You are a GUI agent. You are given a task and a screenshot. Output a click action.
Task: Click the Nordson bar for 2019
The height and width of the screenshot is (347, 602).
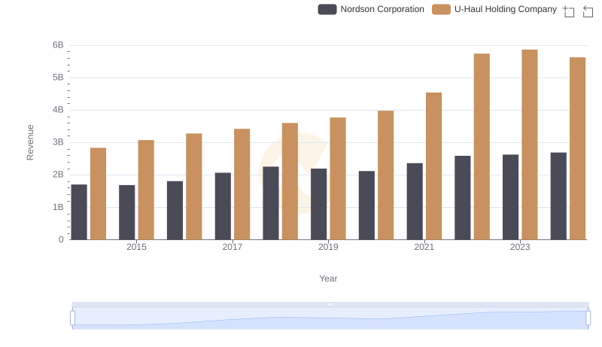point(318,204)
